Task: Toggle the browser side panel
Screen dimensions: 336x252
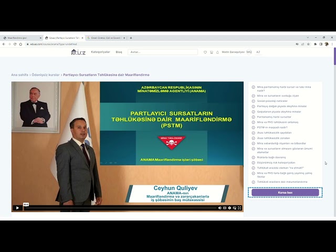Action: click(x=321, y=44)
